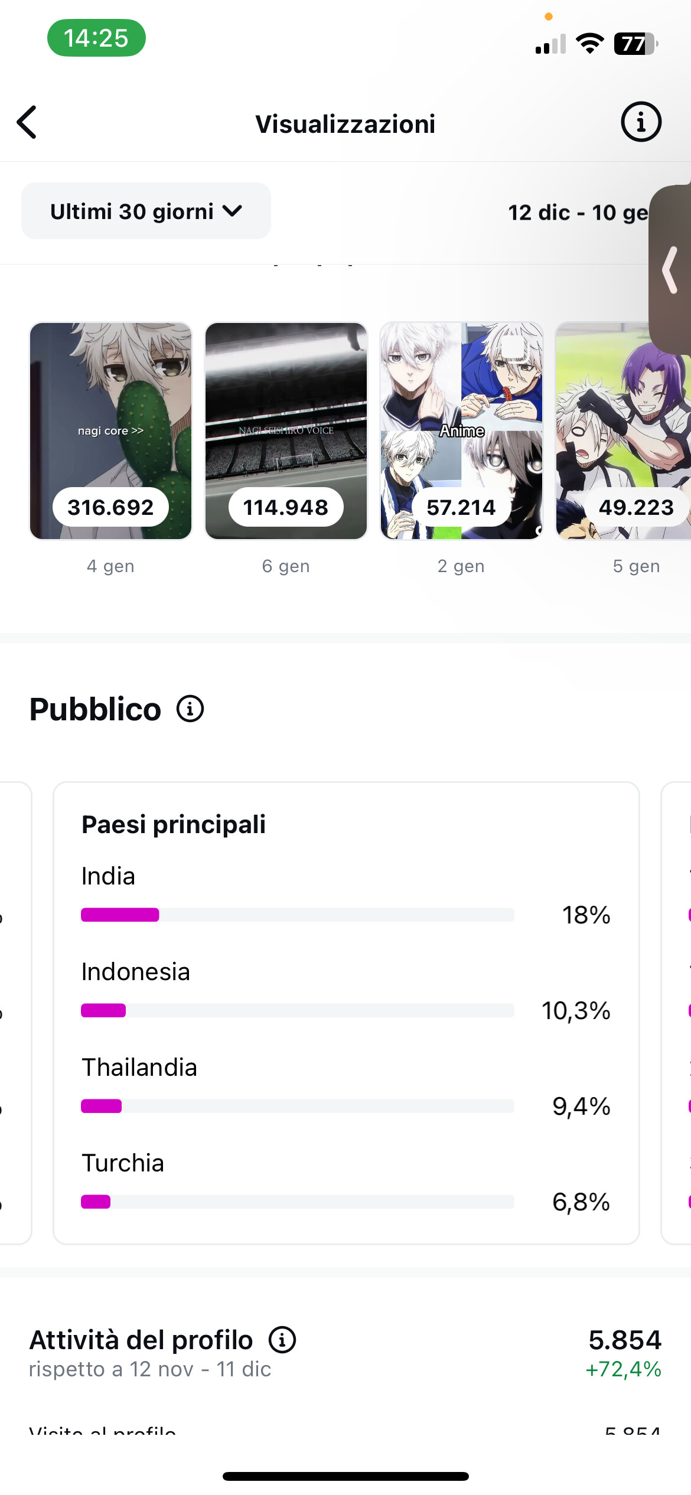691x1495 pixels.
Task: Tap the Wi-Fi status icon
Action: [x=589, y=44]
